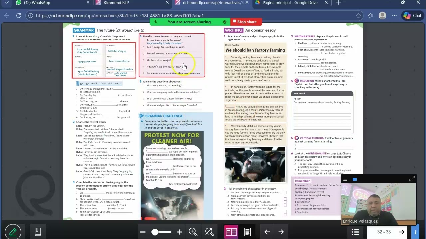Click the 'WRITING' section heading
426x239 pixels.
(233, 30)
